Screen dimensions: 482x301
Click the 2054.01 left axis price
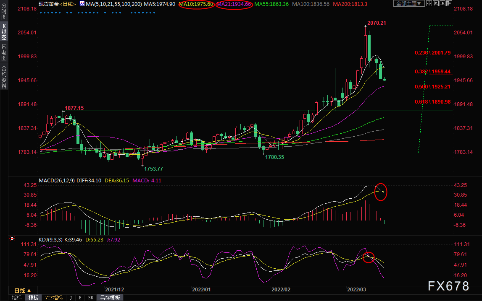[x=27, y=33]
